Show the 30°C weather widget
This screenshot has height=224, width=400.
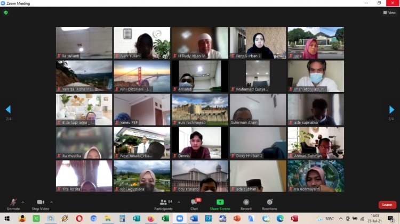coord(325,218)
